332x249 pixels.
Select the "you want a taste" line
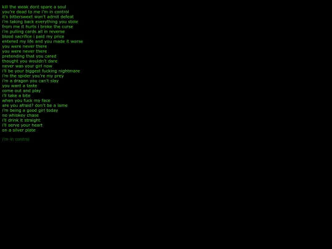pyautogui.click(x=20, y=85)
